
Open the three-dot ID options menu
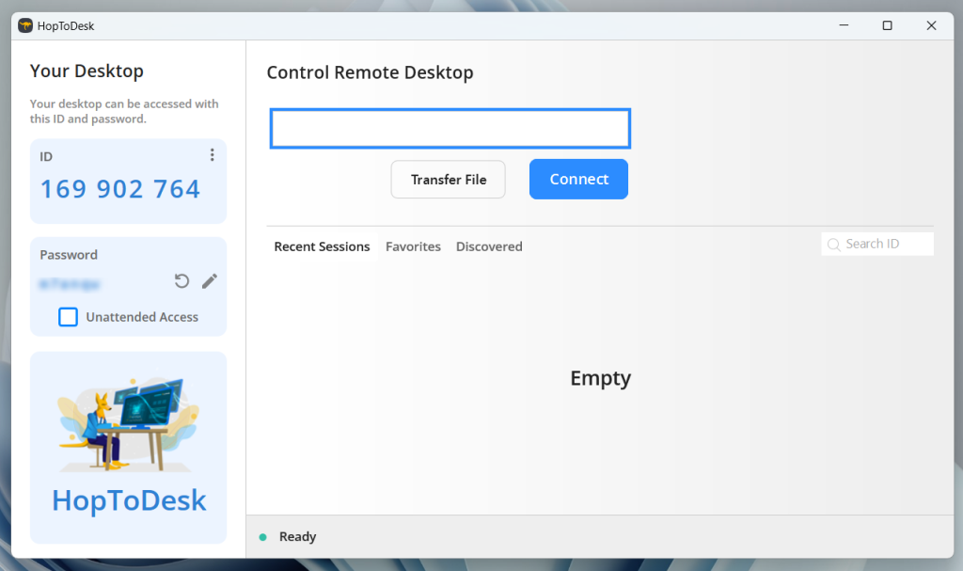[212, 155]
